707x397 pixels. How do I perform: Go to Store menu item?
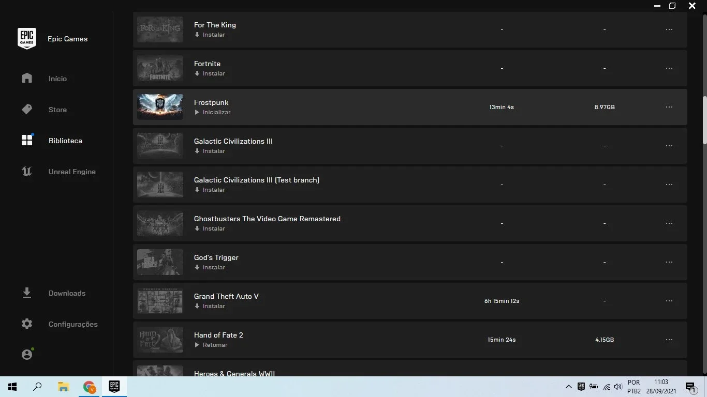pyautogui.click(x=57, y=110)
